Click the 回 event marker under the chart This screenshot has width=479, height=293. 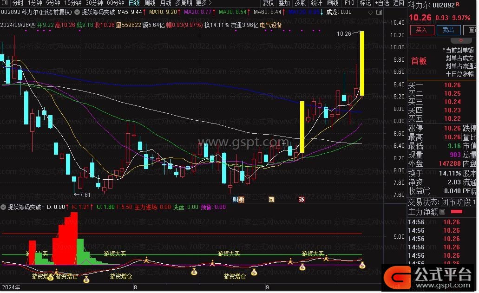pyautogui.click(x=271, y=200)
